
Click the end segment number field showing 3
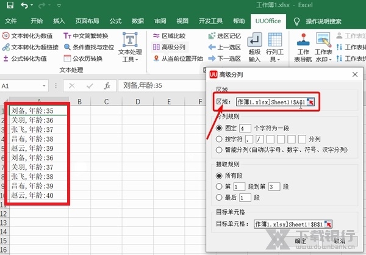274,187
